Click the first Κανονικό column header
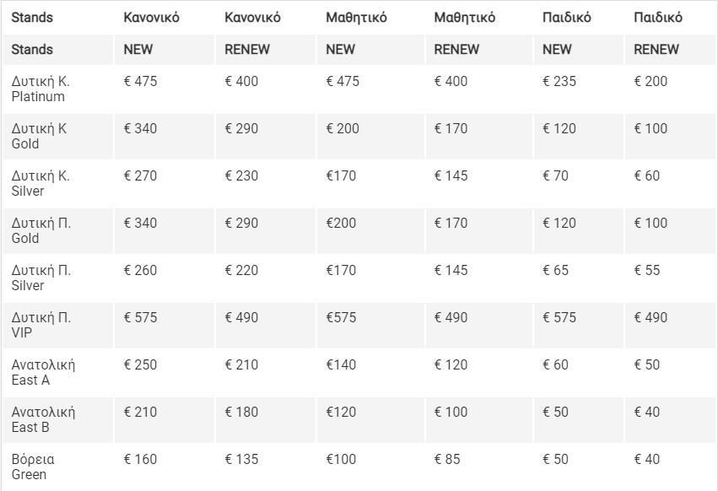718x491 pixels. [151, 18]
